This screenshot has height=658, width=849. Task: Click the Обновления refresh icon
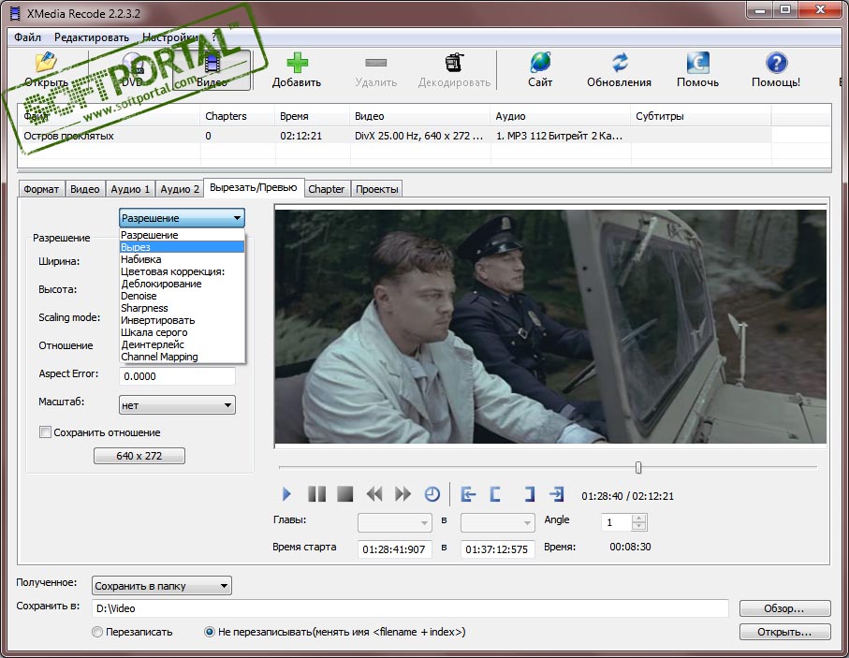pos(620,63)
